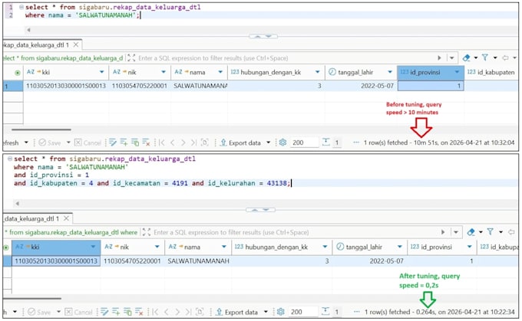Click the nama column header in upper grid
This screenshot has width=522, height=321.
199,72
